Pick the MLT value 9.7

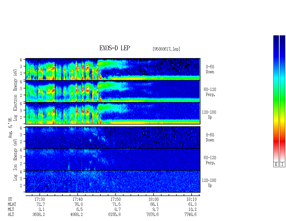(x=155, y=210)
